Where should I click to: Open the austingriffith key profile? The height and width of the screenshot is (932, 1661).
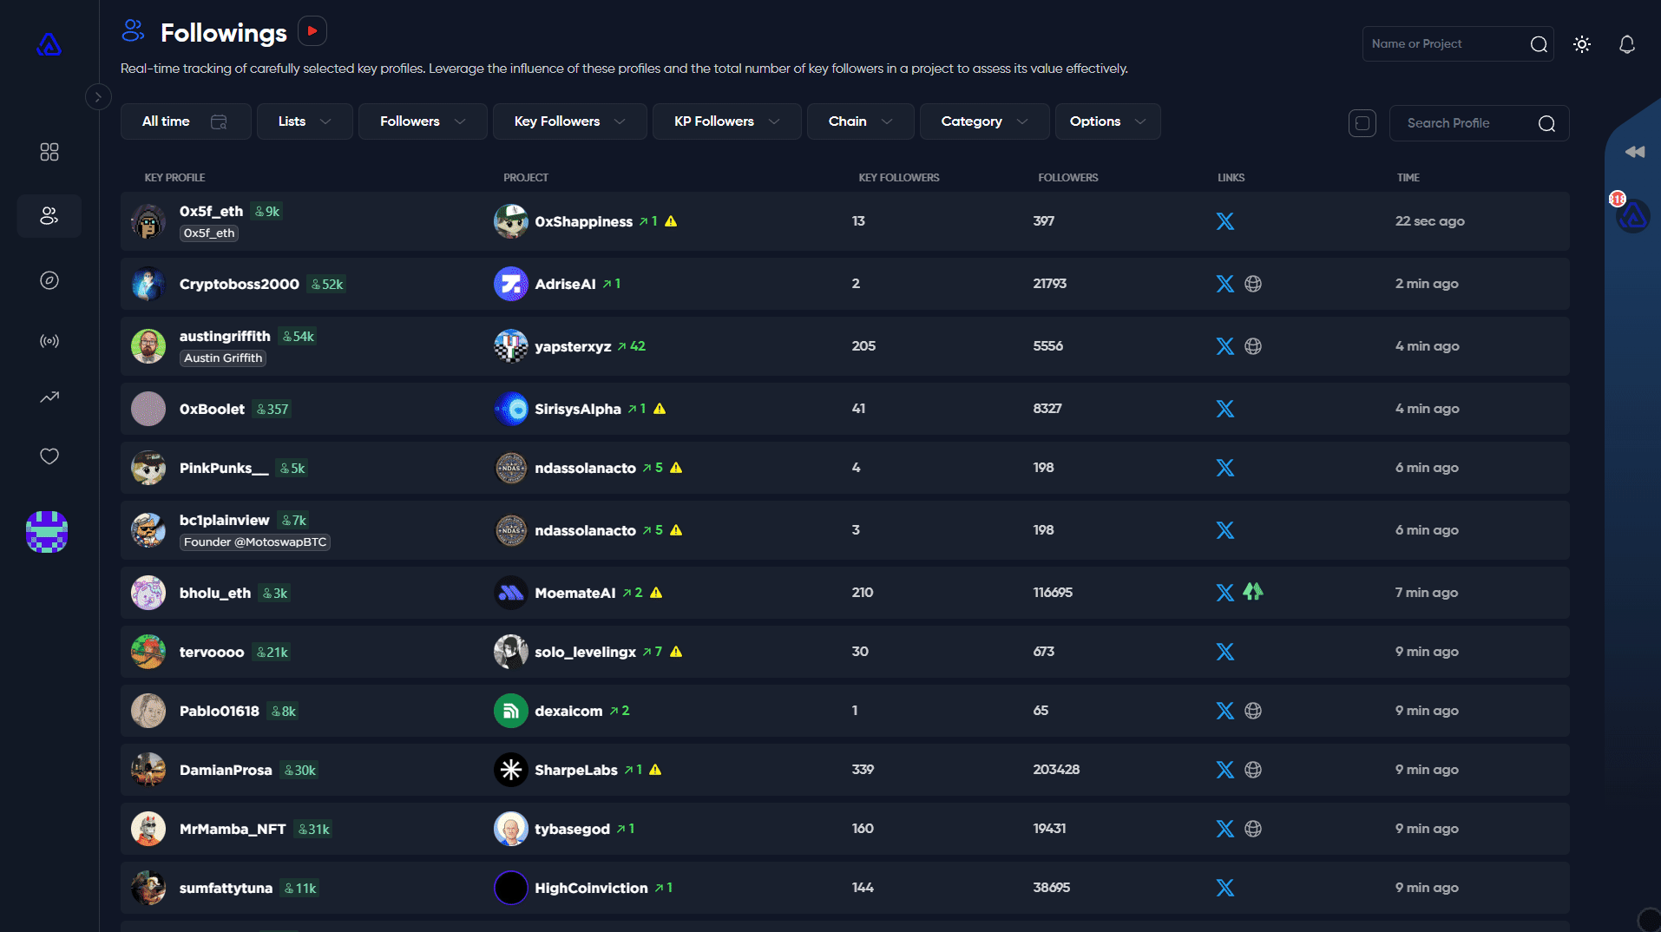(225, 337)
